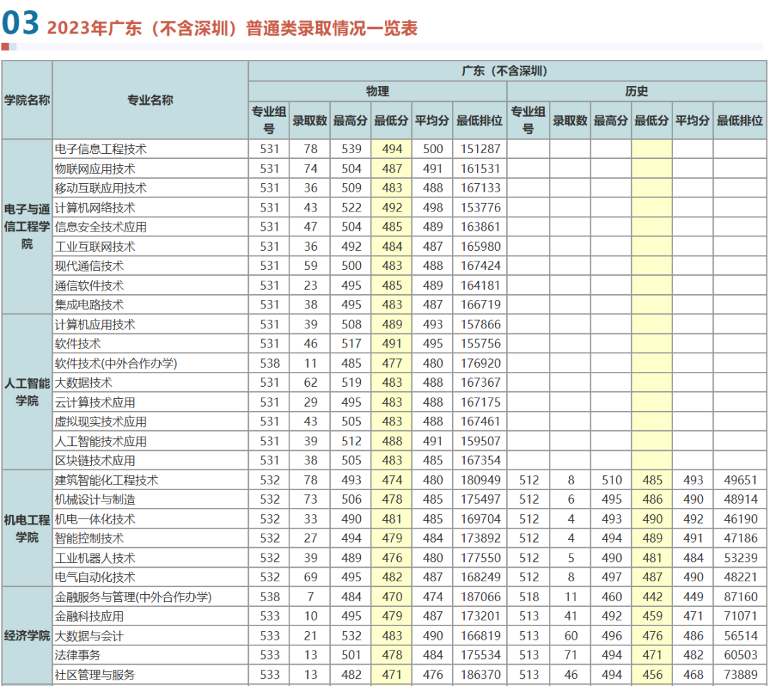Click the major 电子信息工程技术
770x686 pixels.
[101, 149]
